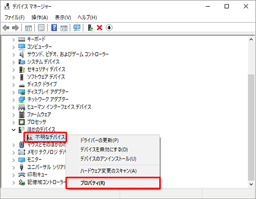Close the Device Manager window
256x199 pixels.
(246, 7)
